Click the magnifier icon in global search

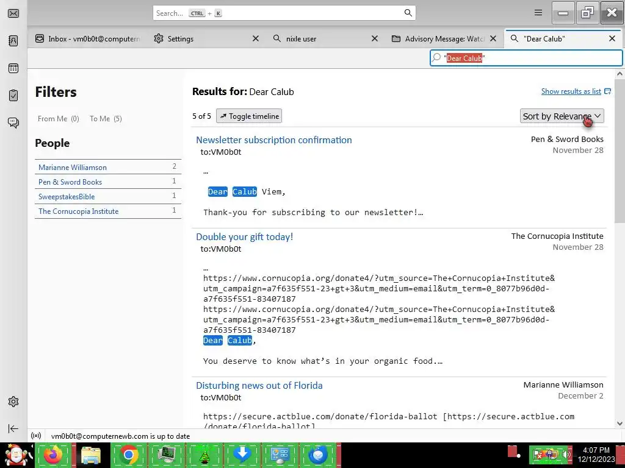pyautogui.click(x=408, y=13)
